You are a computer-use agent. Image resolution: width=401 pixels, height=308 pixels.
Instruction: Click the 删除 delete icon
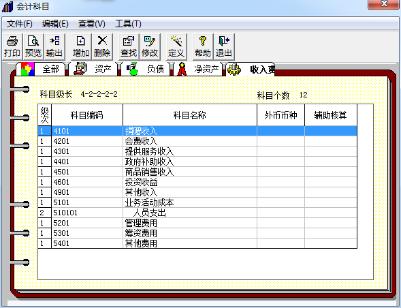(102, 47)
